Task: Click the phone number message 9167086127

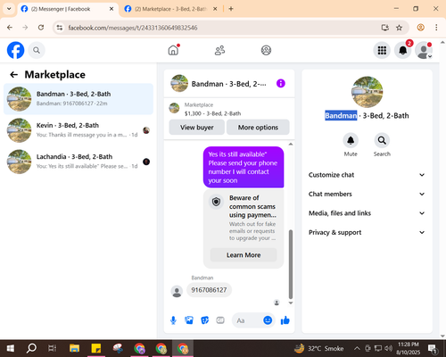Action: (209, 290)
